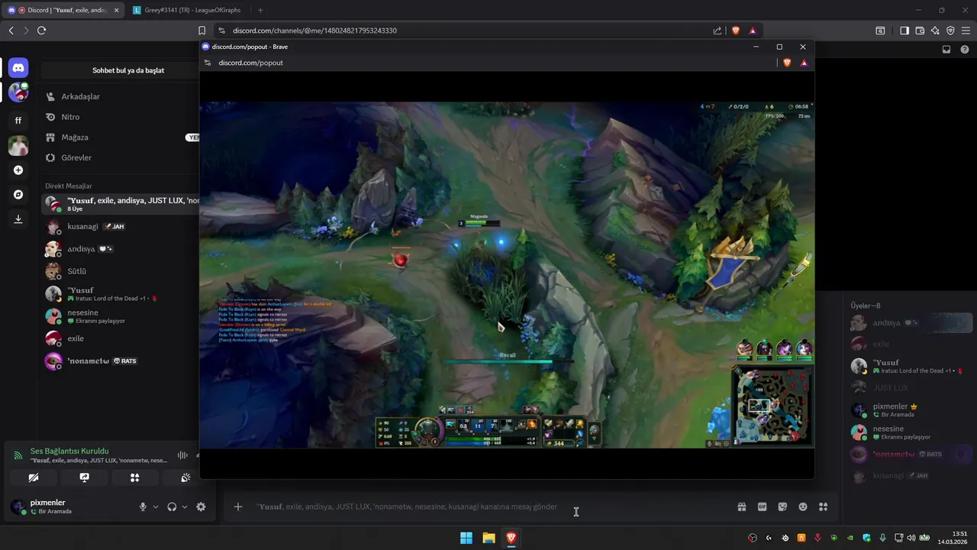
Task: Go back in main browser
Action: (x=11, y=31)
